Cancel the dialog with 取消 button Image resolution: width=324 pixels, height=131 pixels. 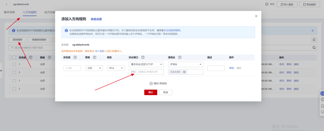point(165,92)
